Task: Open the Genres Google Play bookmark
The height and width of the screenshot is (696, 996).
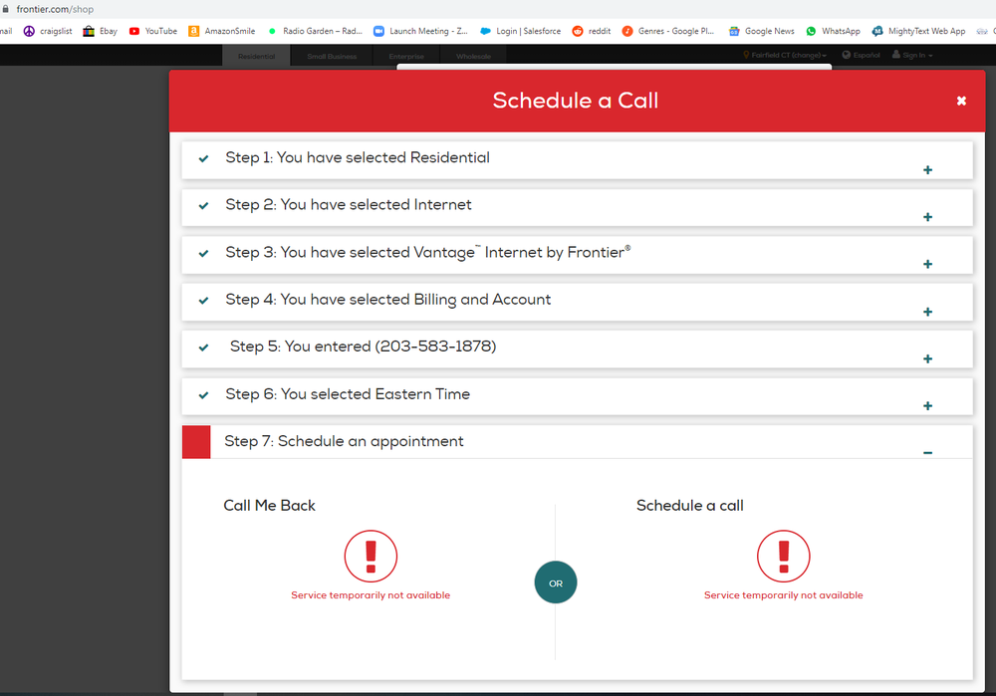Action: (668, 31)
